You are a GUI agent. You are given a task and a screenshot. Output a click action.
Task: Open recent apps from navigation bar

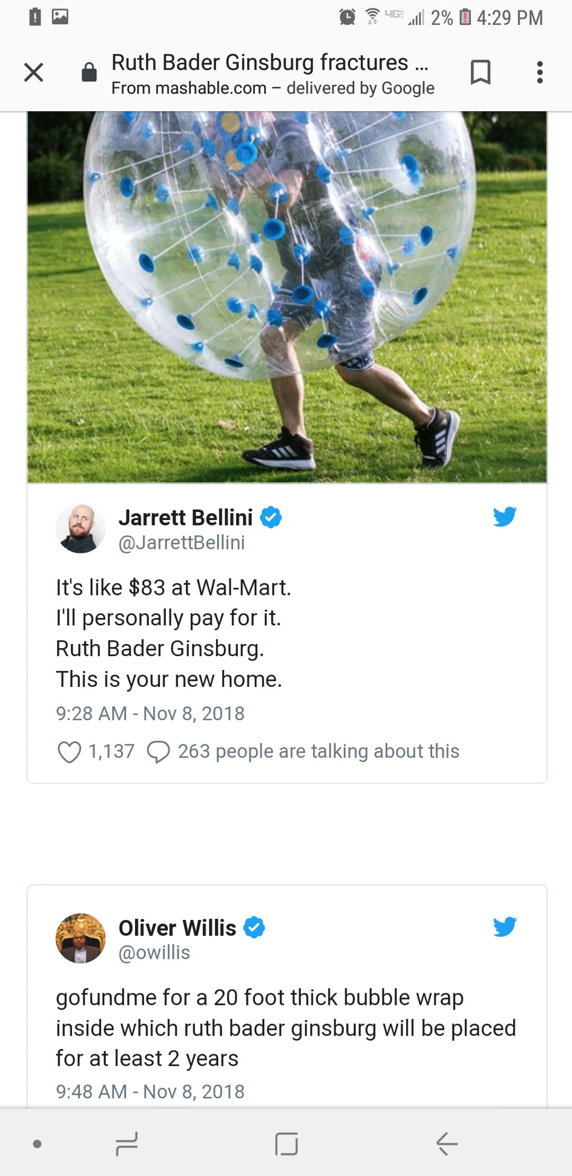127,1143
